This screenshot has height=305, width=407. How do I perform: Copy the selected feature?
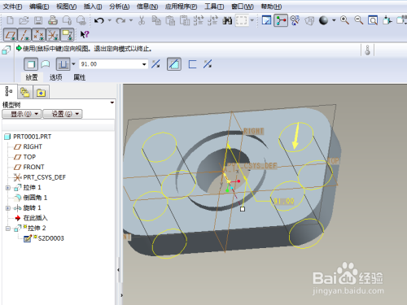point(156,20)
